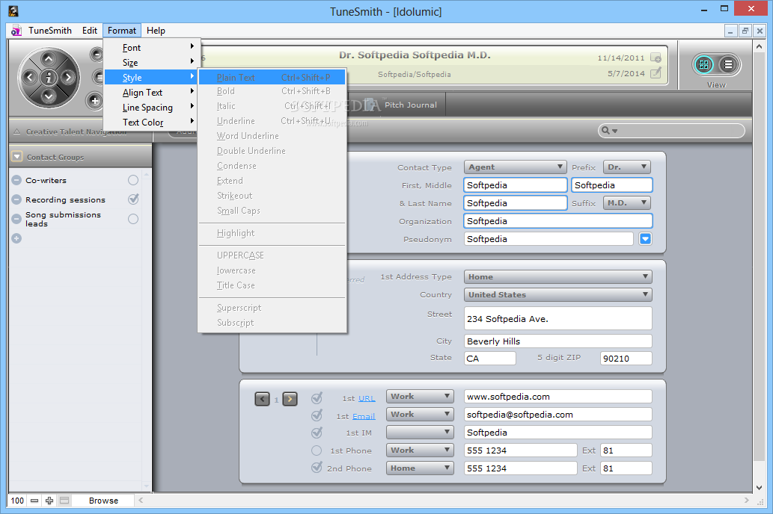Toggle the 2nd Phone checkmark
773x514 pixels.
(x=317, y=468)
